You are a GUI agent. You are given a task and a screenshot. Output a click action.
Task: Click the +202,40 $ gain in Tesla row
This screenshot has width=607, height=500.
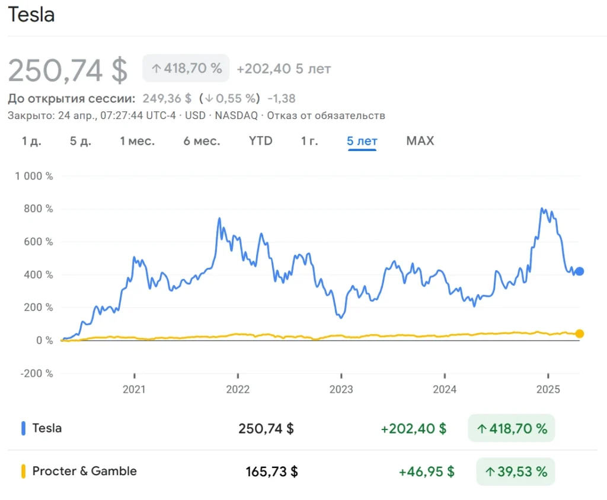point(413,428)
